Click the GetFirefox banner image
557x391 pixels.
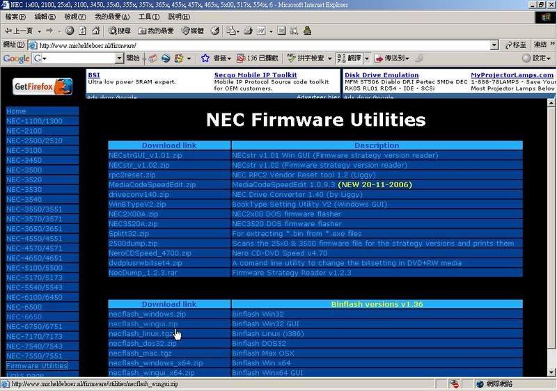tap(42, 86)
